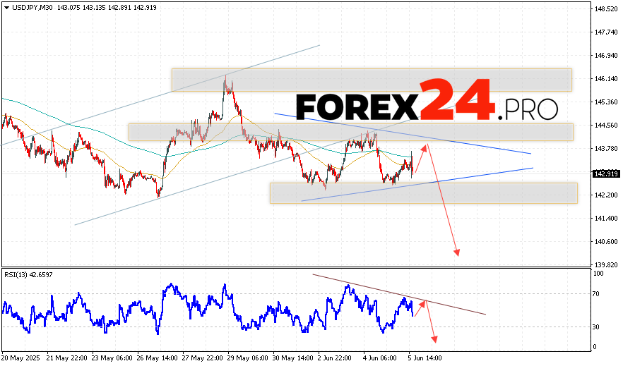Viewport: 623px width, 366px height.
Task: Click the highest candle peak near 146.140
Action: (x=226, y=76)
